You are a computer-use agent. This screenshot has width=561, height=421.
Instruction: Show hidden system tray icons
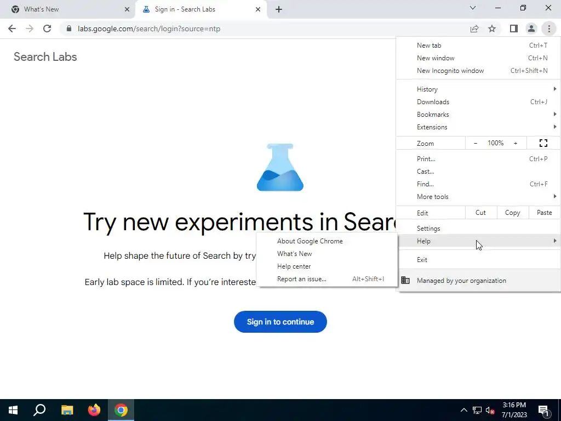(x=463, y=410)
